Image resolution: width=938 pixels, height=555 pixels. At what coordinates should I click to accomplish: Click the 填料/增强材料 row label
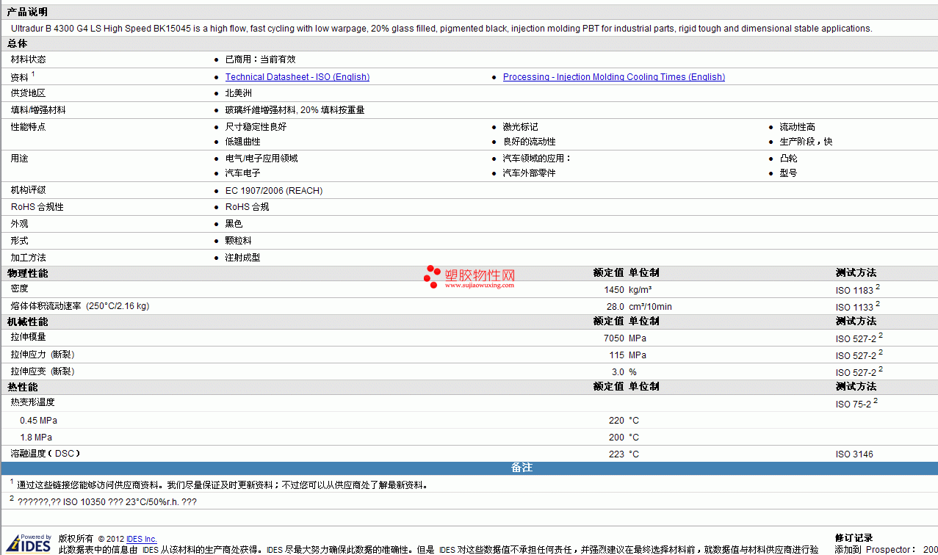coord(38,110)
